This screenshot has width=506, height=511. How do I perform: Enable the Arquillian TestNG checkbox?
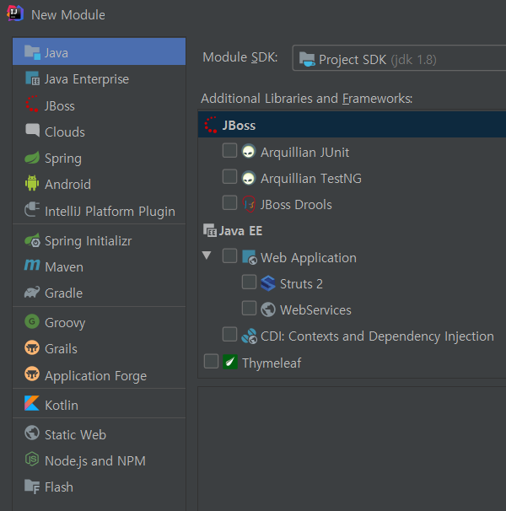[x=229, y=176]
